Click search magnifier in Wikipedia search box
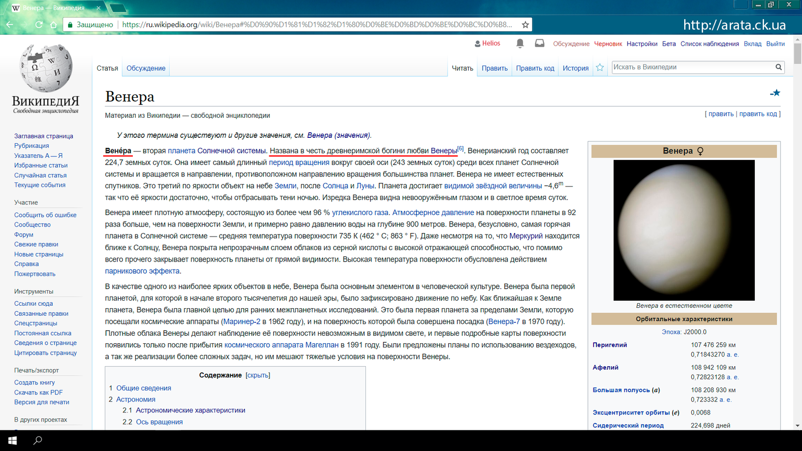The height and width of the screenshot is (451, 802). tap(778, 67)
